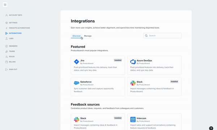Open Members in sidebar
217x130 pixels.
(x=13, y=46)
